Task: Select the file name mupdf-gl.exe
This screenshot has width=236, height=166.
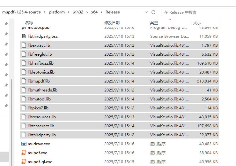Action: pyautogui.click(x=40, y=162)
